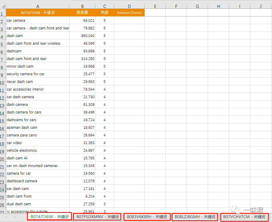Screen dimensions: 272x222
Task: Select the 'dual dash cam' cell
Action: coord(38,204)
